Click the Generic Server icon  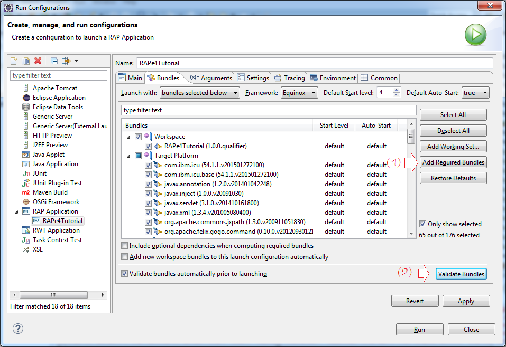(26, 117)
